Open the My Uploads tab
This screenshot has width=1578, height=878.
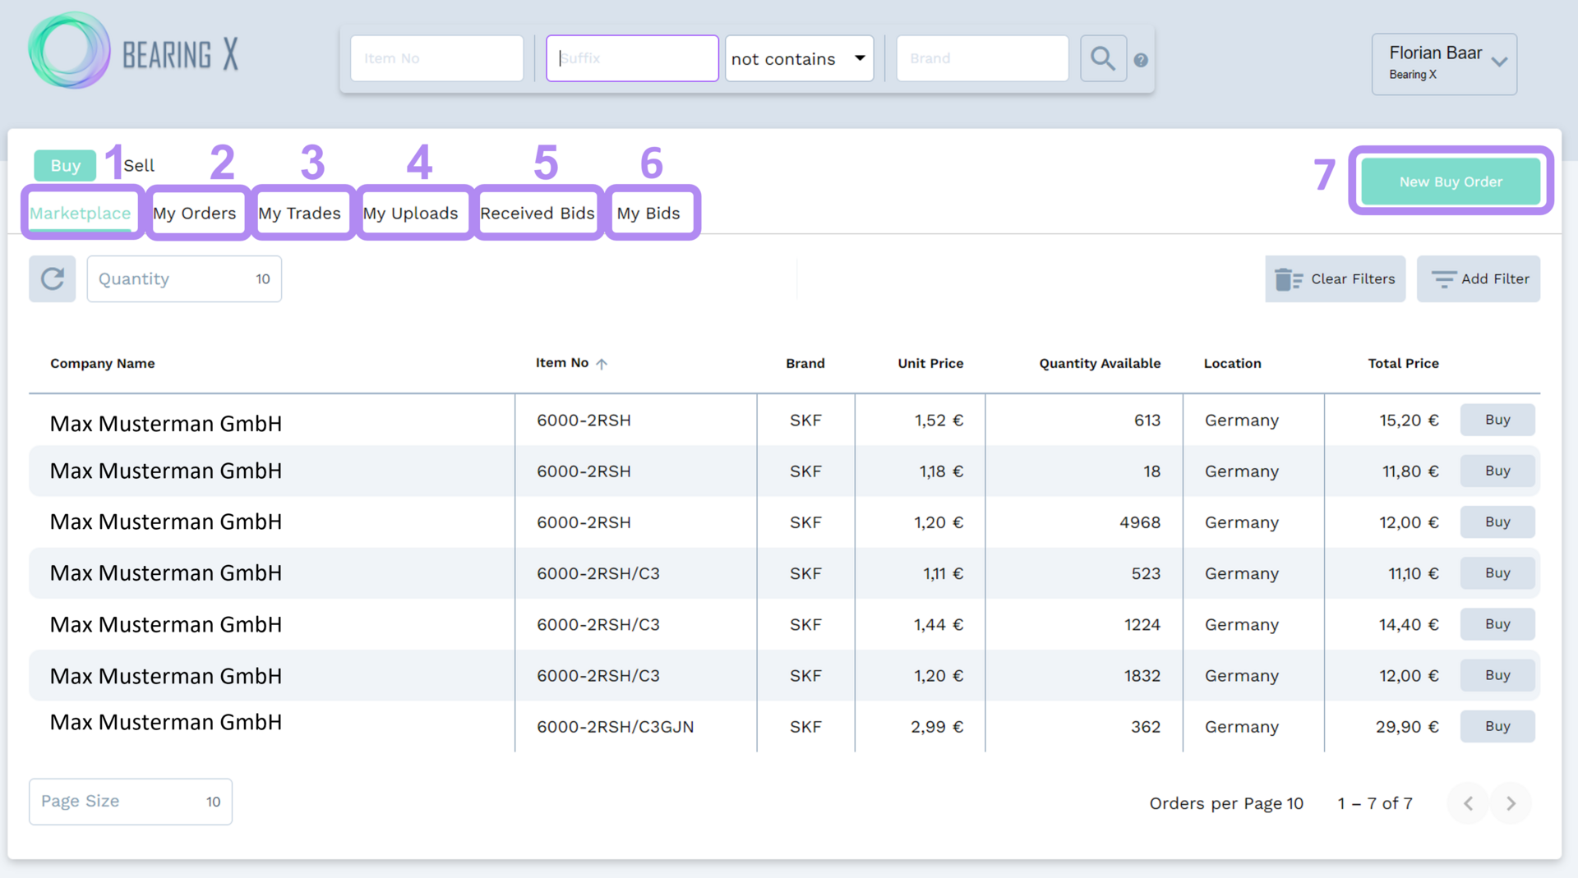pos(411,214)
